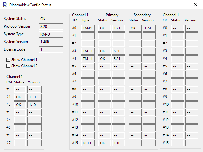Click TM #4 Primary Version field 5.21
This screenshot has width=203, height=152.
118,59
